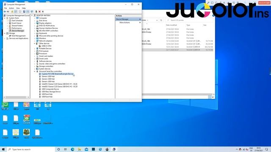Expand the Network adapters category
This screenshot has width=271, height=152.
(35, 41)
